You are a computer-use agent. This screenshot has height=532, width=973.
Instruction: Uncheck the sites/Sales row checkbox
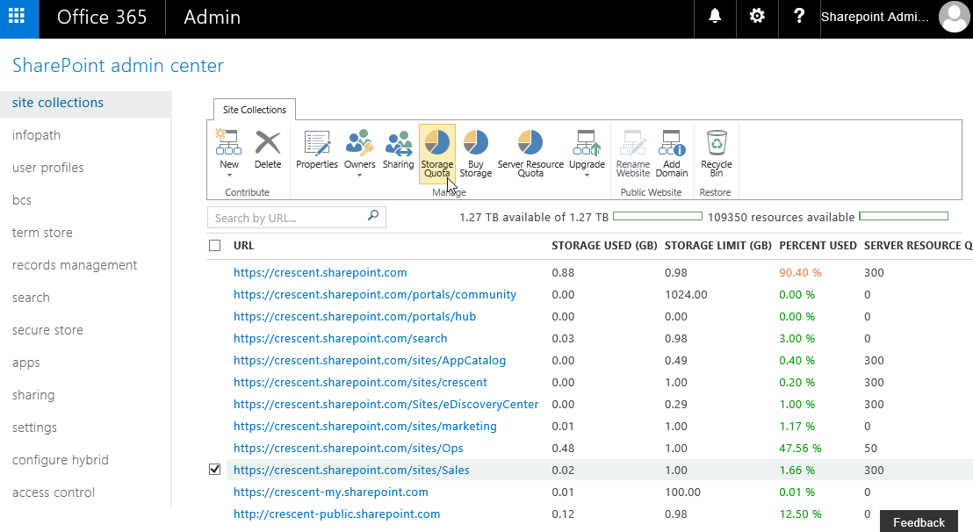click(214, 469)
